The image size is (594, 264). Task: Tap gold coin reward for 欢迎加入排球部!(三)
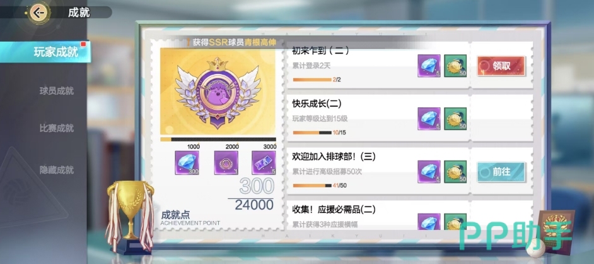click(x=455, y=172)
